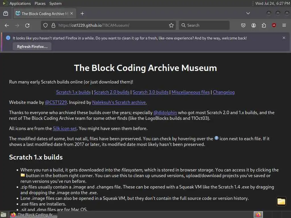The image size is (291, 218).
Task: Show site security padlock info
Action: click(x=53, y=25)
